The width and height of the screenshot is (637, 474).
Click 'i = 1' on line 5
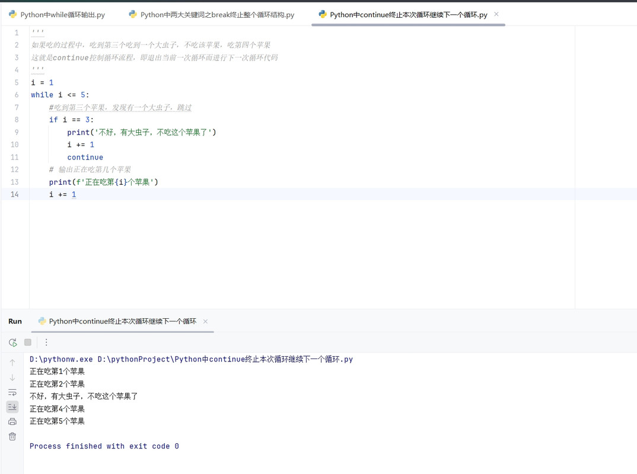(42, 82)
